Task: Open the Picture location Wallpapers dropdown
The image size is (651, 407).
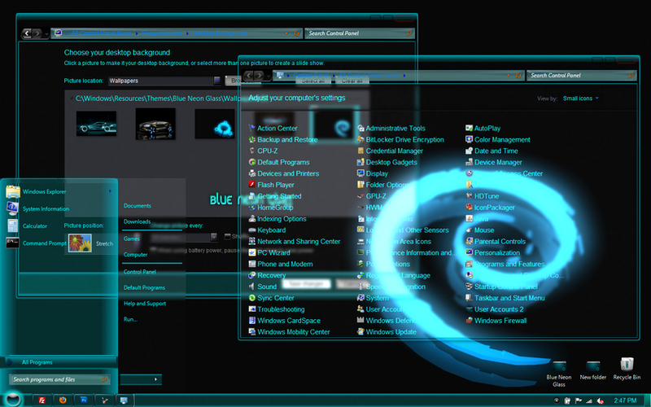Action: [x=216, y=81]
